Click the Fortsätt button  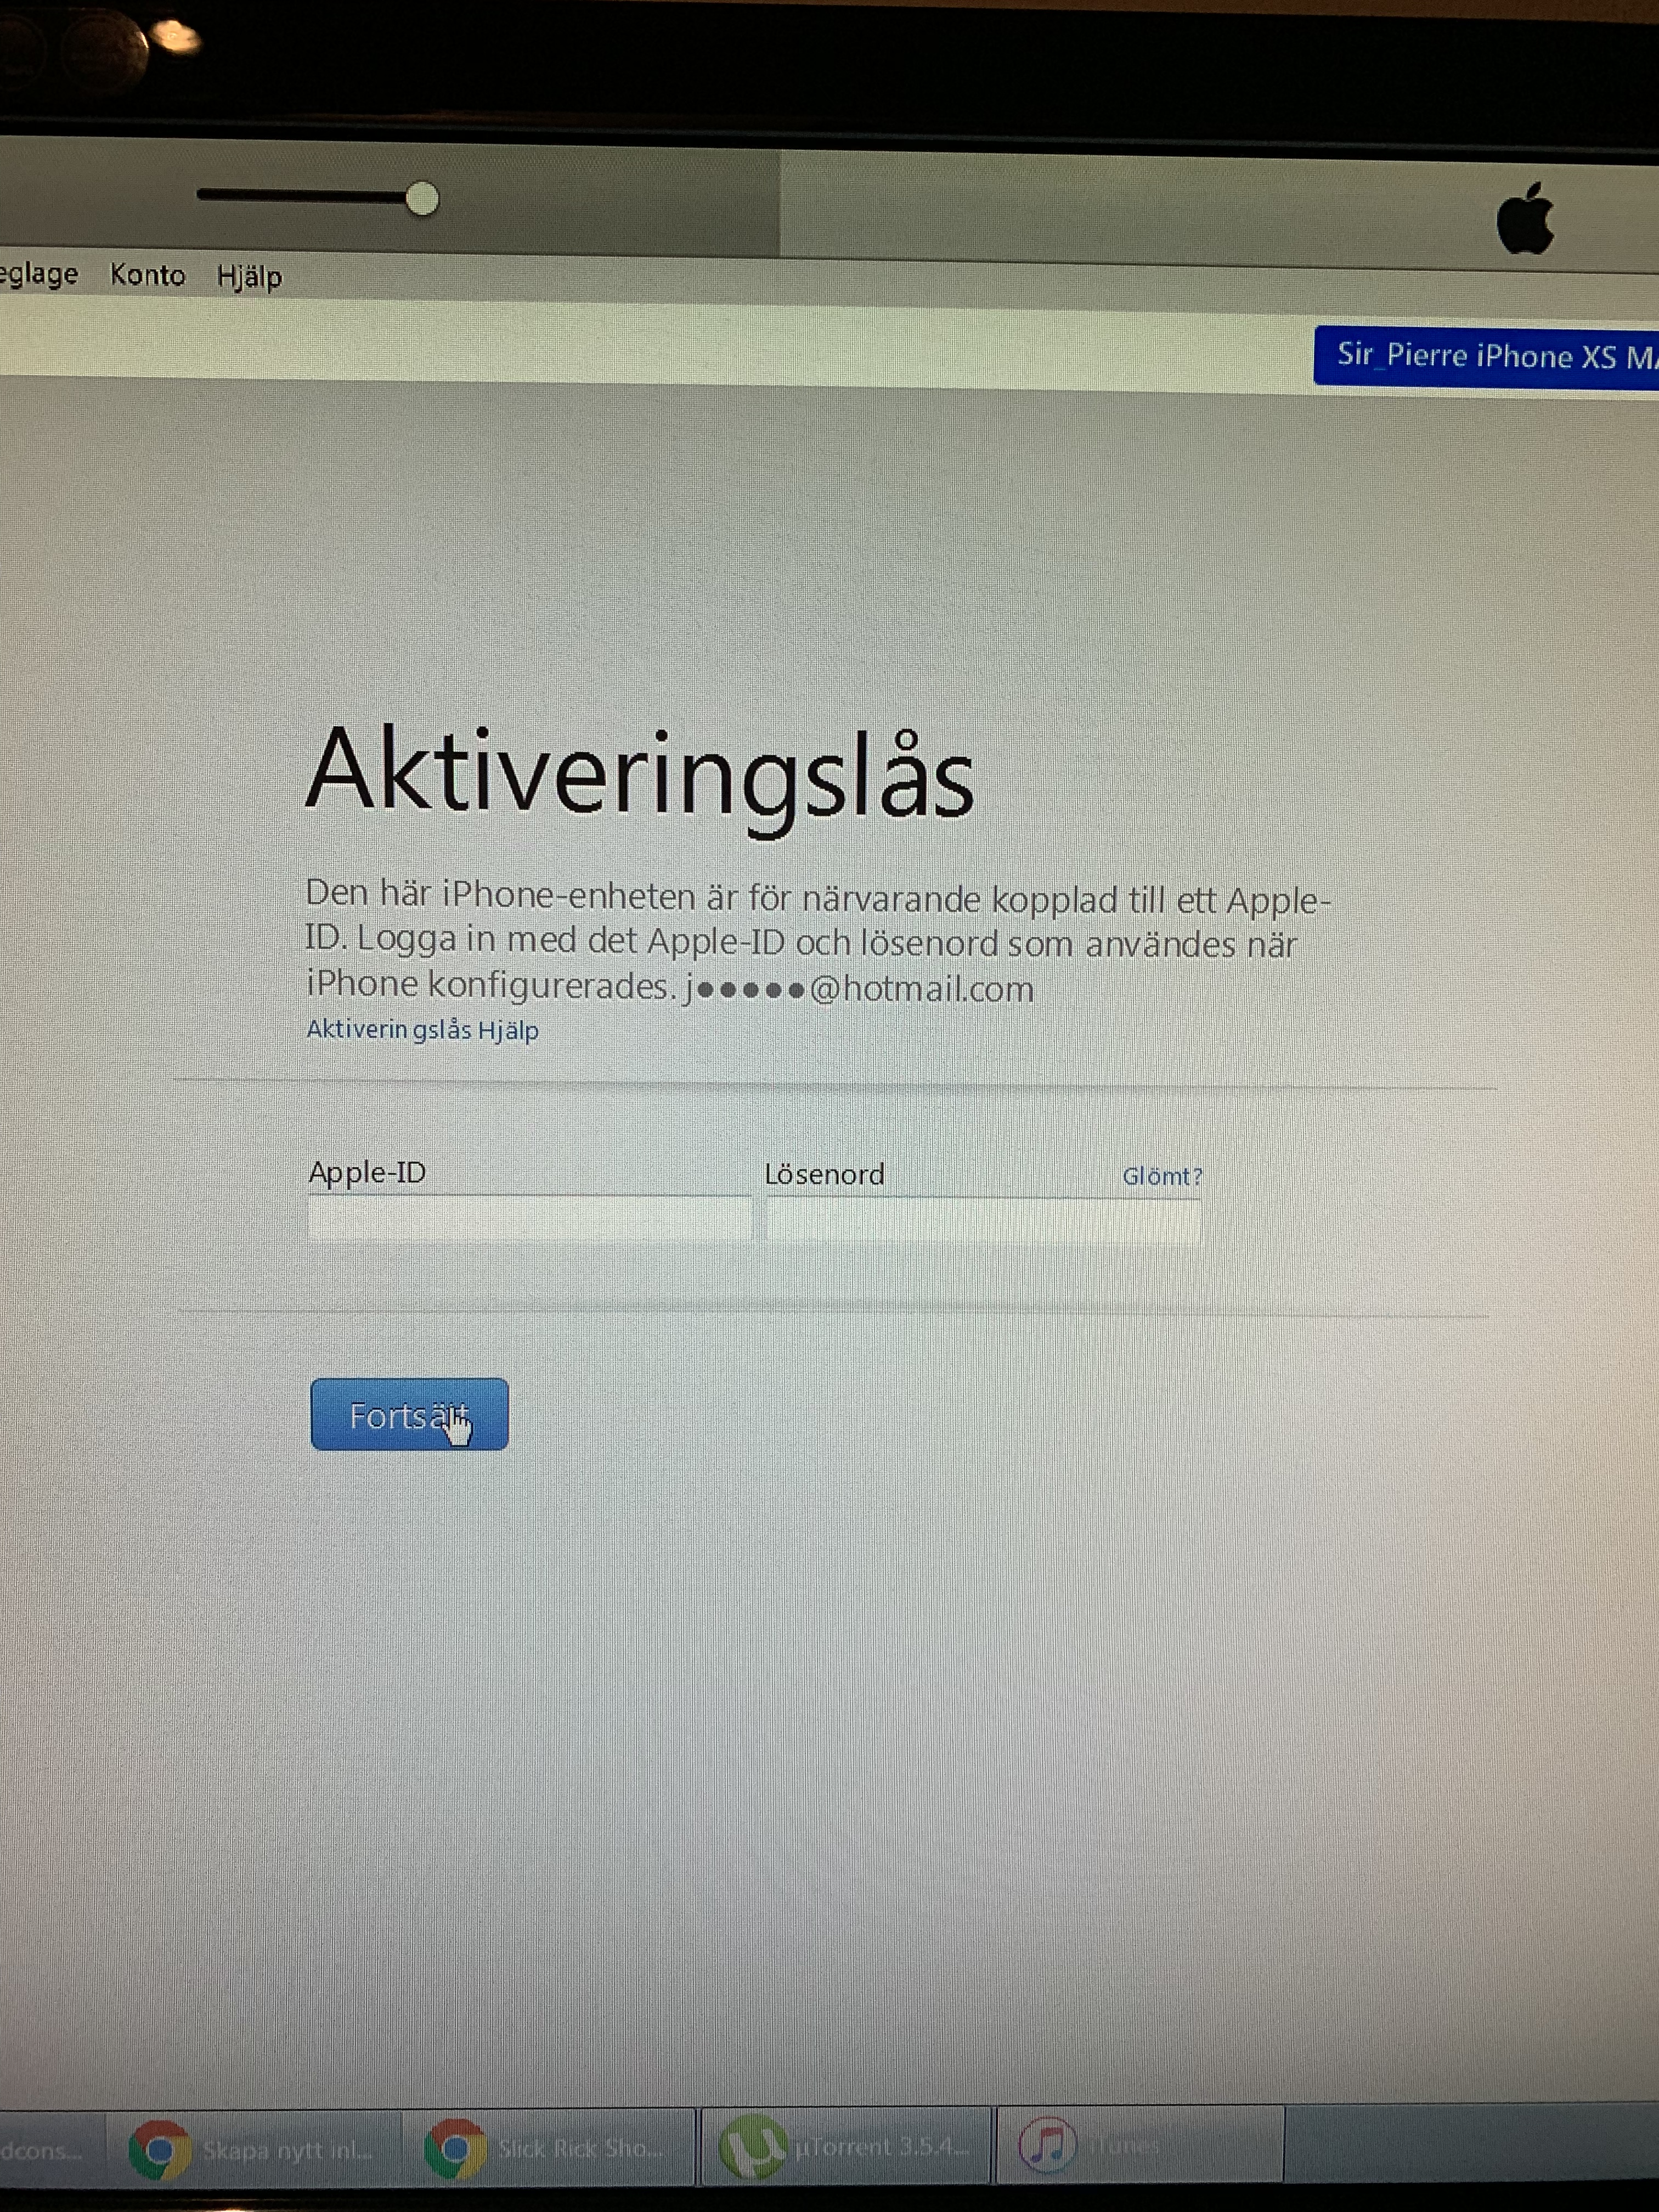(409, 1414)
